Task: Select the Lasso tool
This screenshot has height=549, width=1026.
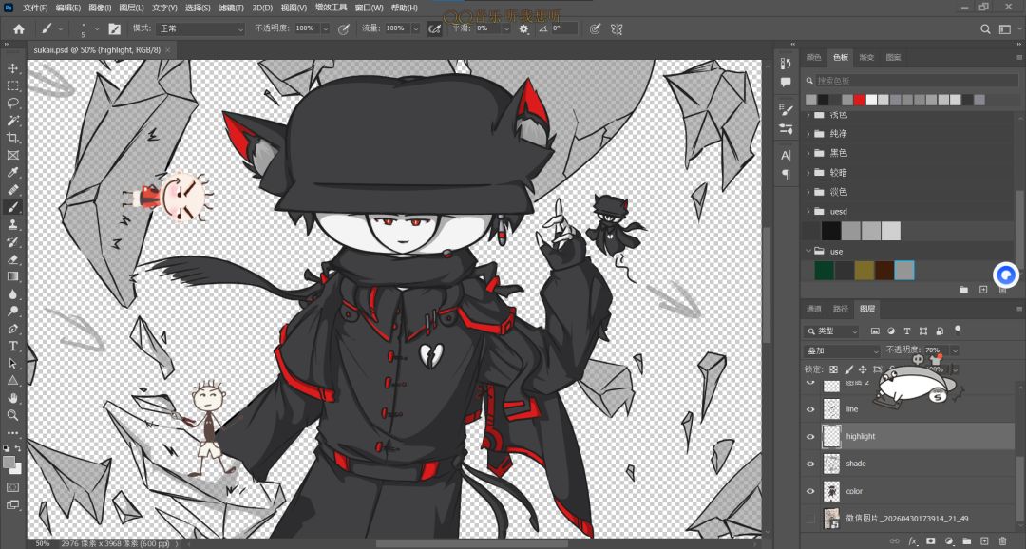Action: pyautogui.click(x=12, y=104)
